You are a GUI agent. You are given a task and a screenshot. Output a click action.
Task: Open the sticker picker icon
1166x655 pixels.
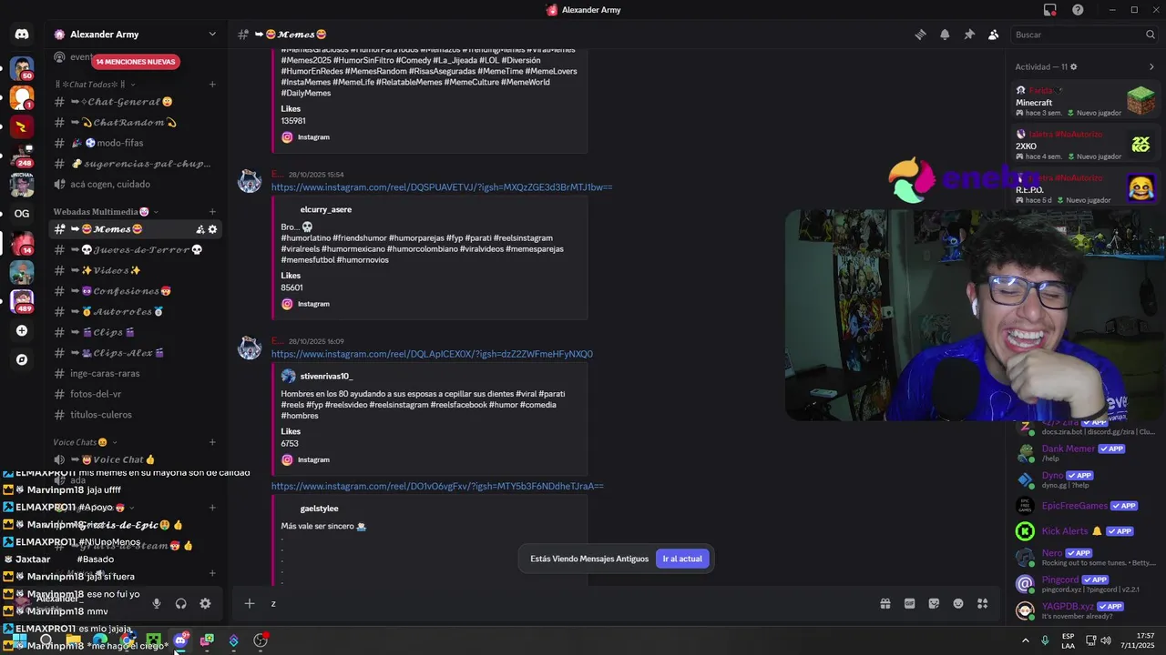pos(934,603)
